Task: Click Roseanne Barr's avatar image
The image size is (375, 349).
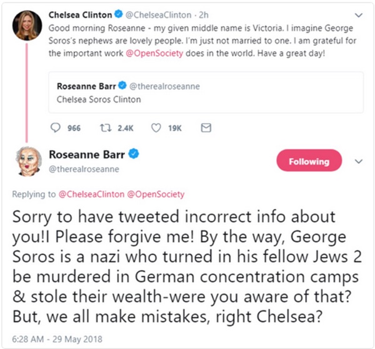Action: tap(27, 161)
